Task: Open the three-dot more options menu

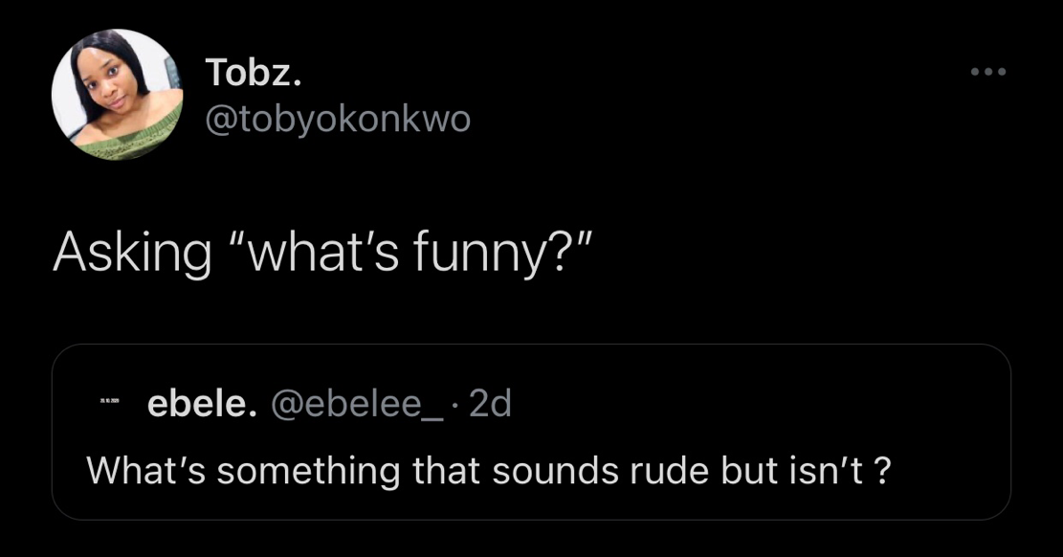Action: click(x=988, y=72)
